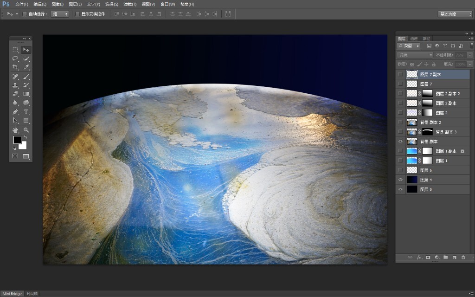The width and height of the screenshot is (475, 297).
Task: Add a layer mask
Action: point(428,257)
